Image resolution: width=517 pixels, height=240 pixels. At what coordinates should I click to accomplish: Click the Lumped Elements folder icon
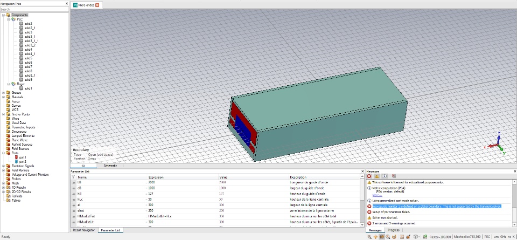(8, 136)
